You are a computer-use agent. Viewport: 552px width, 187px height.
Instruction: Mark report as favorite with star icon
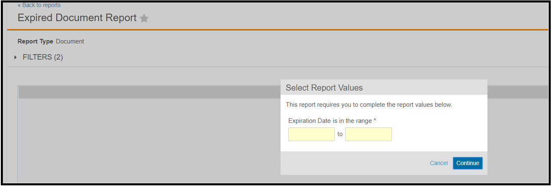(x=144, y=19)
